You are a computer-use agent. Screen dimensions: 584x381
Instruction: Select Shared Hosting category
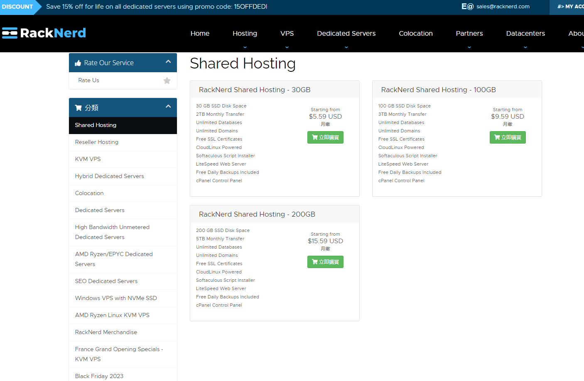click(x=123, y=125)
